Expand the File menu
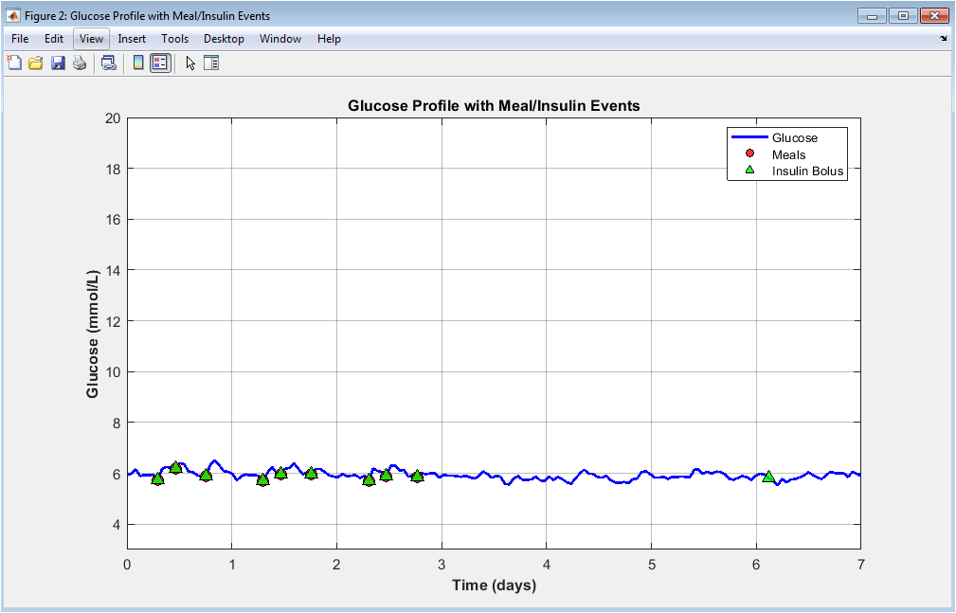 point(20,39)
